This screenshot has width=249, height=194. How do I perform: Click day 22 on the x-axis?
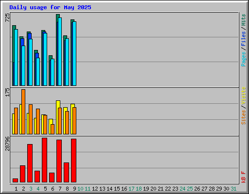pyautogui.click(x=168, y=189)
